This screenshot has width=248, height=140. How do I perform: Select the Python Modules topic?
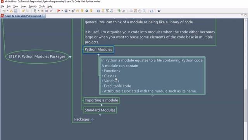click(98, 49)
